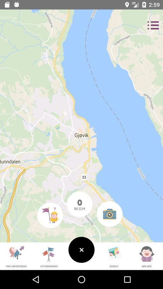Tap the camera icon button
163x289 pixels.
coord(109,214)
